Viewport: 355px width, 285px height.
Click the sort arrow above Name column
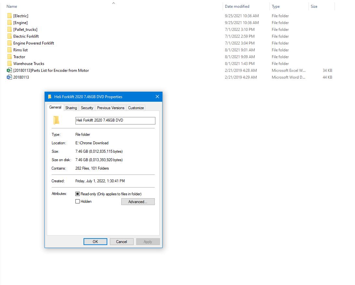[114, 3]
